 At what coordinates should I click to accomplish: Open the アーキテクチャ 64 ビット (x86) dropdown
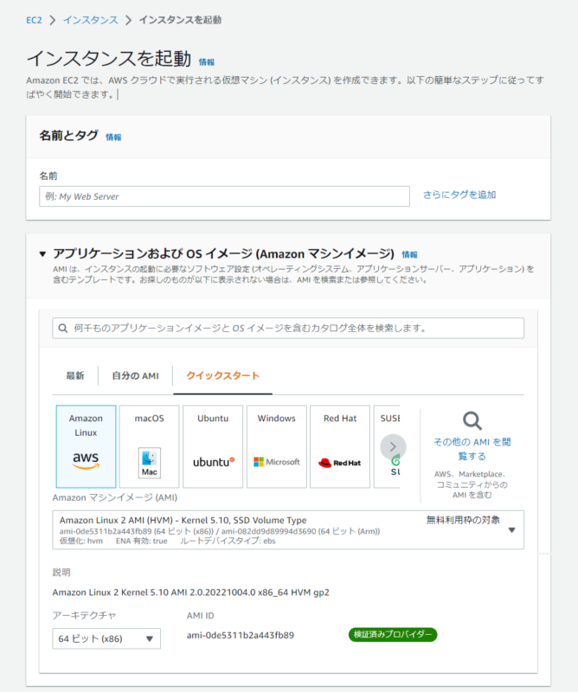coord(106,638)
